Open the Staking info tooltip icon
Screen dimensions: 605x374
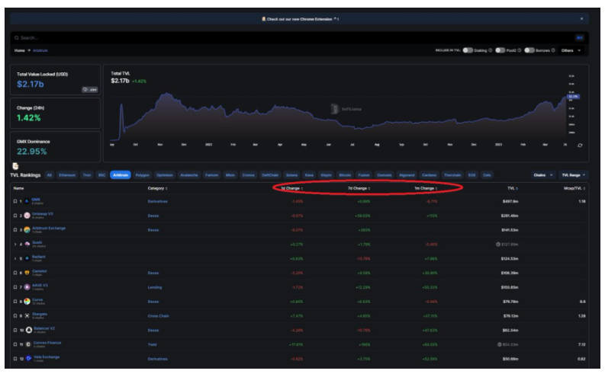click(x=491, y=50)
